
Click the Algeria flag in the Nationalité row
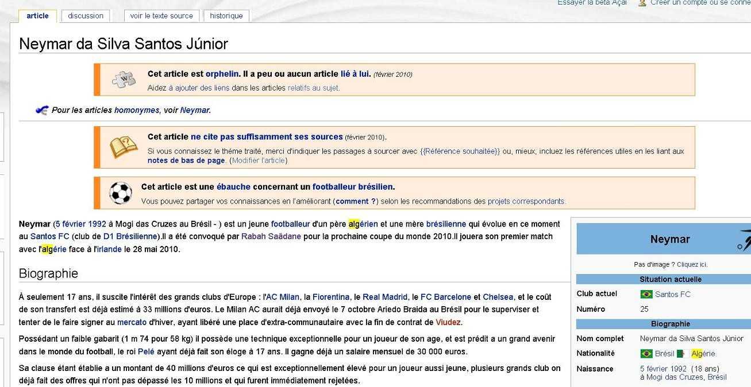point(683,354)
